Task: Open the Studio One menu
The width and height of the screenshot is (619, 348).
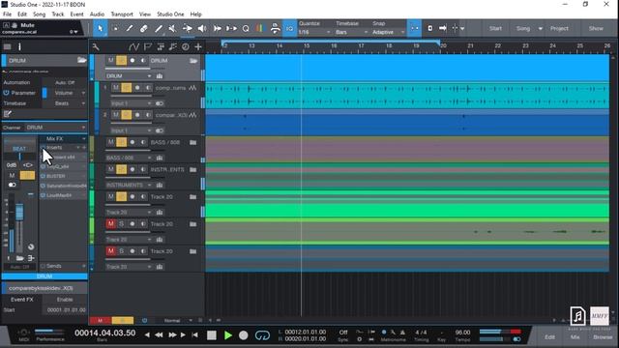Action: (x=170, y=14)
